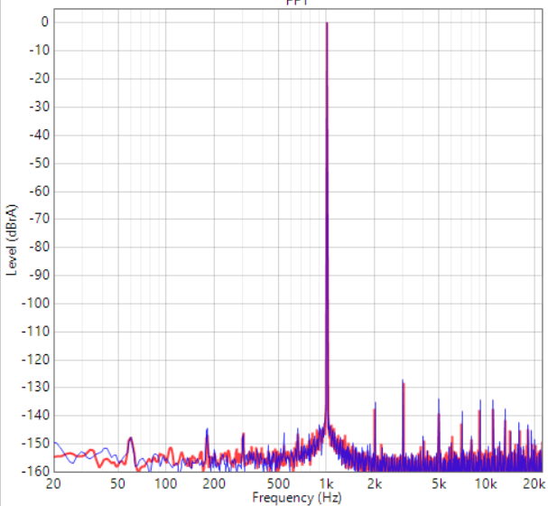Select the 10k frequency axis label
The image size is (548, 506).
pyautogui.click(x=486, y=484)
